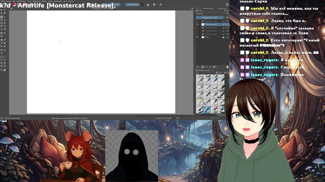Open the layers view options menu
The width and height of the screenshot is (325, 182).
pos(227,17)
